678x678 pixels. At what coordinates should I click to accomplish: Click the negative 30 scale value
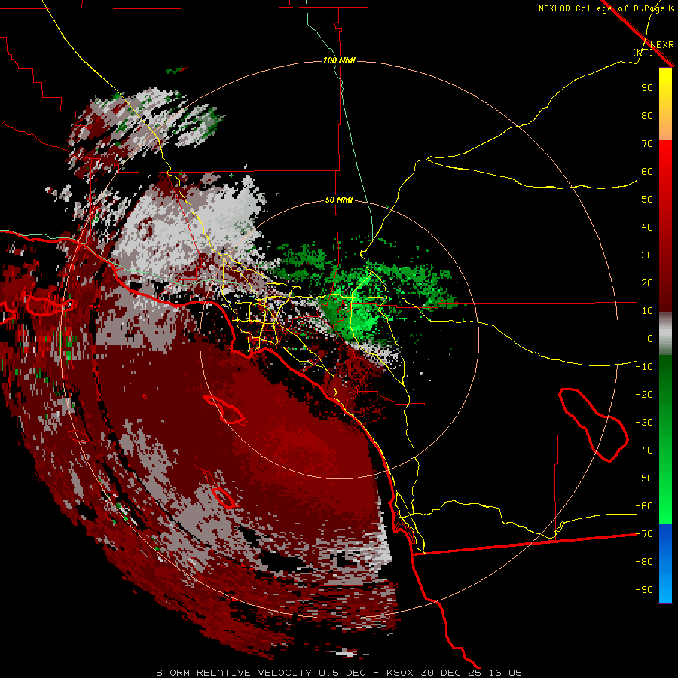pyautogui.click(x=644, y=423)
